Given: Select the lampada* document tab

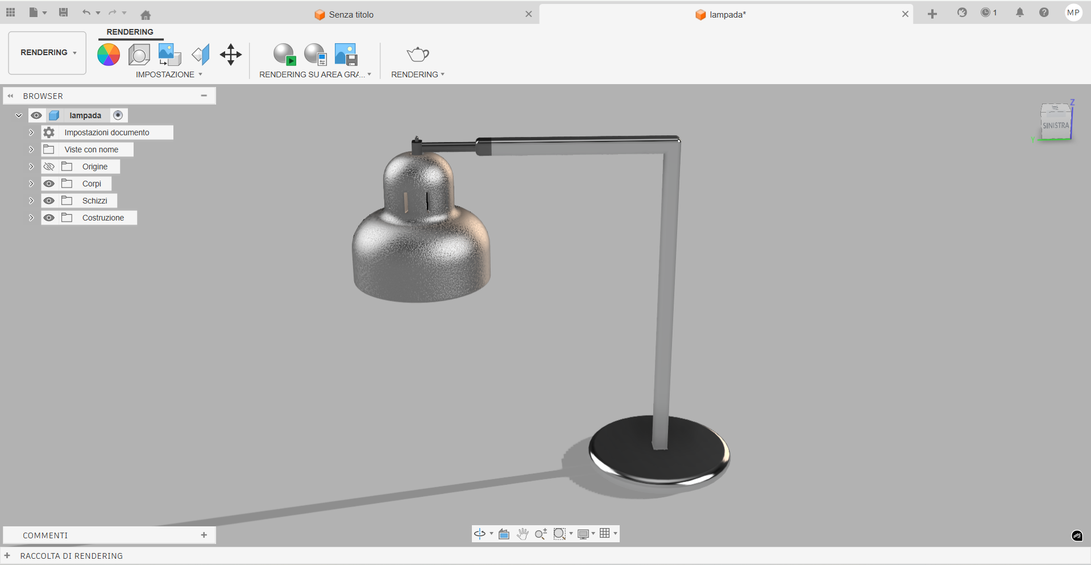Looking at the screenshot, I should [x=727, y=14].
